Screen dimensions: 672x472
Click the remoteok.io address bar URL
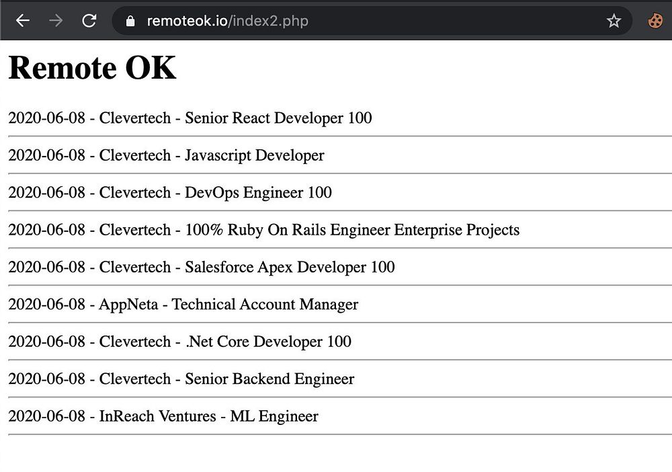(228, 21)
